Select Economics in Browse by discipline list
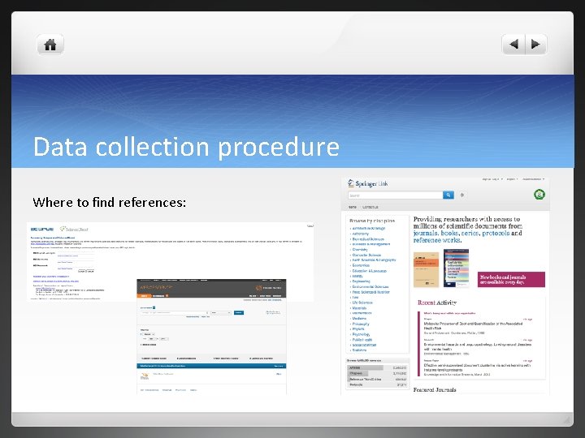Viewport: 585px width, 438px height. point(361,265)
